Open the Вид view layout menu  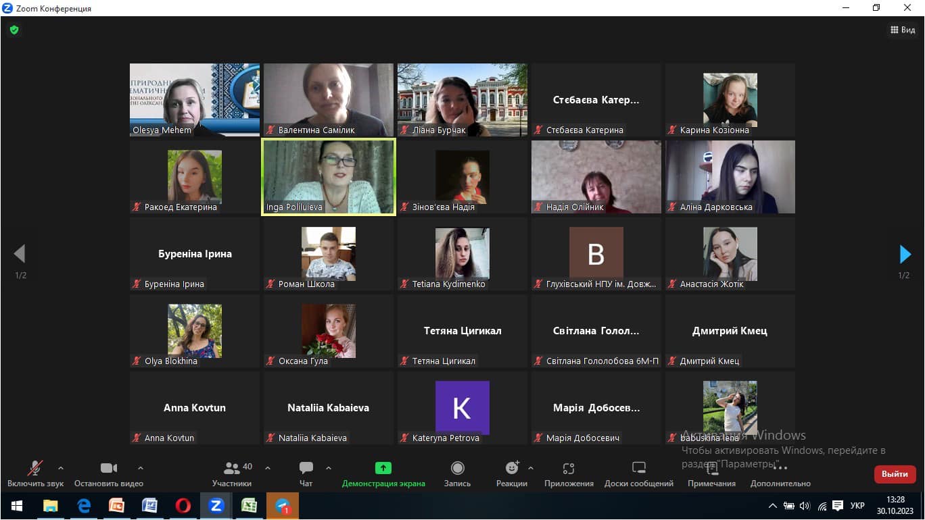coord(903,30)
